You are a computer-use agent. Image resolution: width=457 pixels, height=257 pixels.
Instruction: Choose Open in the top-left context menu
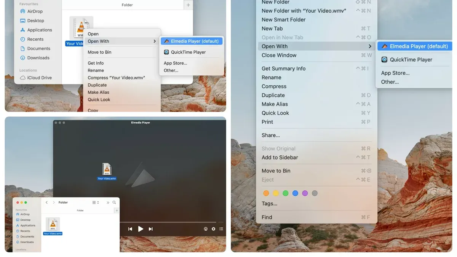point(93,34)
